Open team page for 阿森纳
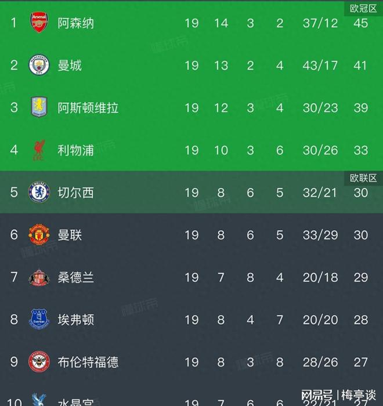The width and height of the screenshot is (383, 406). coord(76,23)
